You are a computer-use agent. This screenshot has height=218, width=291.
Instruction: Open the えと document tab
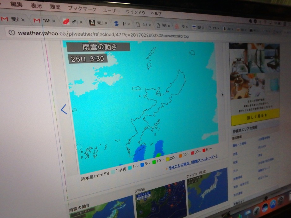coord(143,24)
